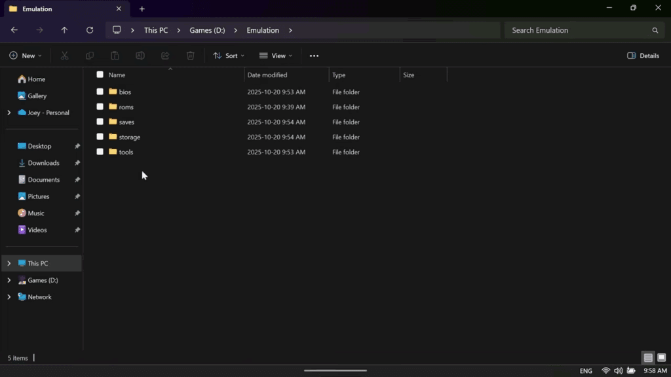The width and height of the screenshot is (671, 377).
Task: Cut the selected item using the scissors icon
Action: (64, 56)
